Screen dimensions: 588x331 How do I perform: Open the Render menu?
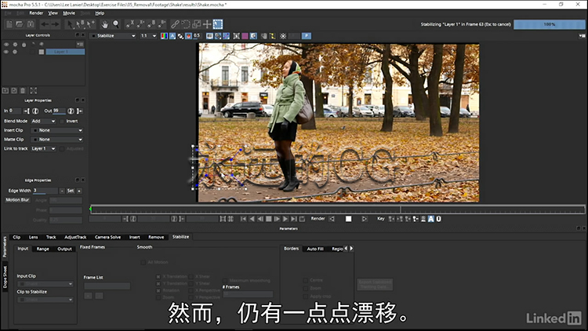[x=36, y=13]
